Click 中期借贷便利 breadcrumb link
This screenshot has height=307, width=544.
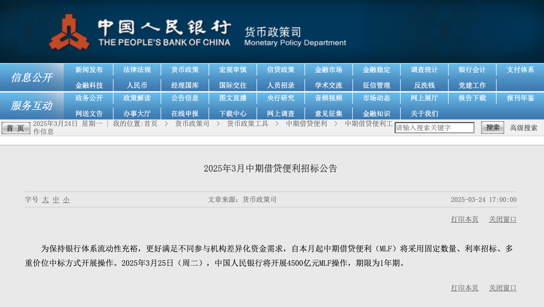click(306, 123)
